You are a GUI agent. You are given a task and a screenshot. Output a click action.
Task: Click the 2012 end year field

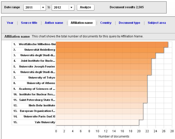[63, 8]
